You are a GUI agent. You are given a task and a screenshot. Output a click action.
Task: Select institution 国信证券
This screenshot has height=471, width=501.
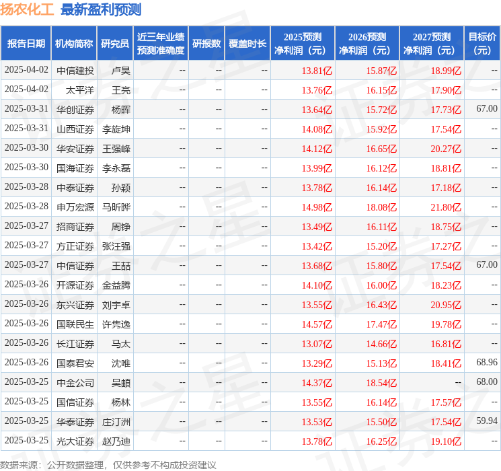(x=75, y=402)
